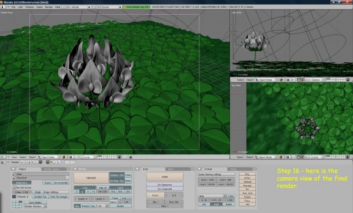The image size is (353, 213).
Task: Click the hand manipulator icon in top-right viewport header
Action: [x=299, y=80]
